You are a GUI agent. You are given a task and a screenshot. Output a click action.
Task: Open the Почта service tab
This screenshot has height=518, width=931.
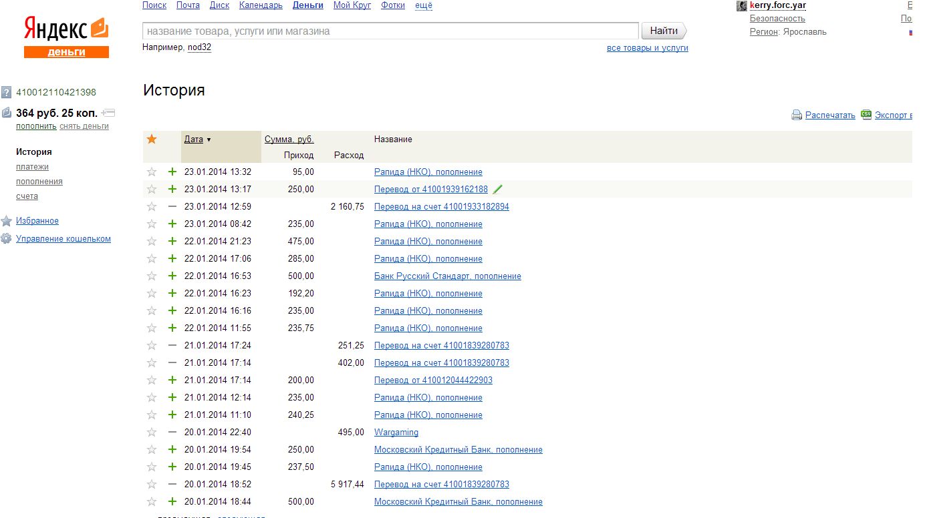click(188, 5)
